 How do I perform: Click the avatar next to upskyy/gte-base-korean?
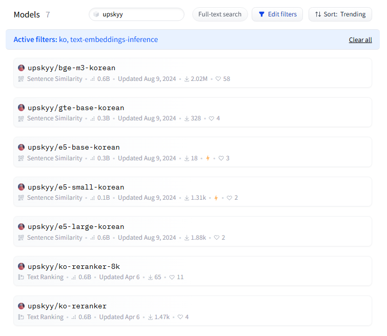click(x=21, y=108)
